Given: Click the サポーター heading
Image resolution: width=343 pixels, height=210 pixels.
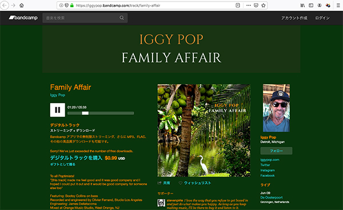Looking at the screenshot, I should point(165,193).
